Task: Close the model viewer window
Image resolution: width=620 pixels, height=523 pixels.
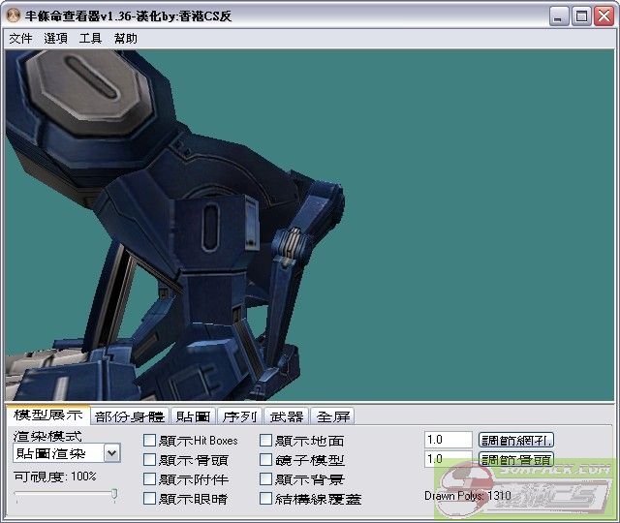Action: coord(604,16)
